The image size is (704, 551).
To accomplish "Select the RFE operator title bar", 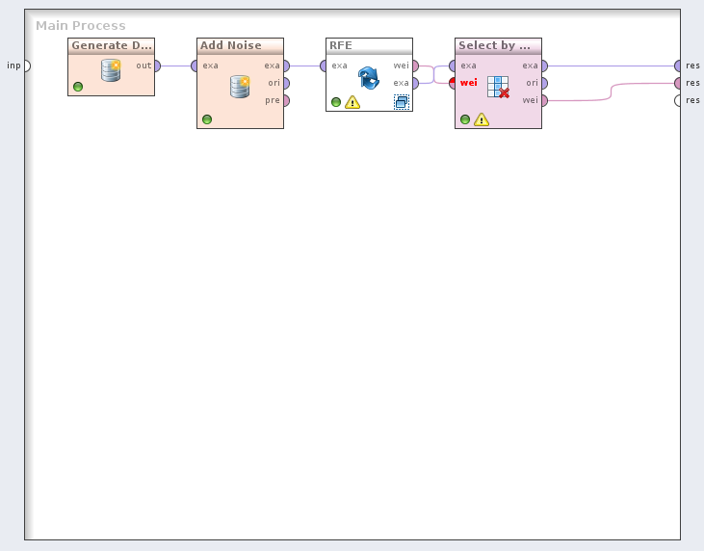I will click(x=369, y=45).
